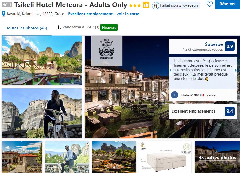Show next guest review with the right arrow

(x=236, y=70)
